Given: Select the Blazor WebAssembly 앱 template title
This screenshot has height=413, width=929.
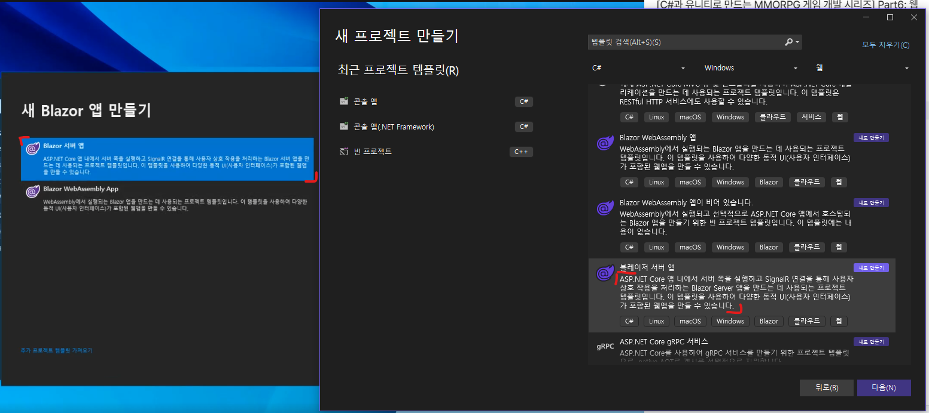Looking at the screenshot, I should click(x=657, y=138).
